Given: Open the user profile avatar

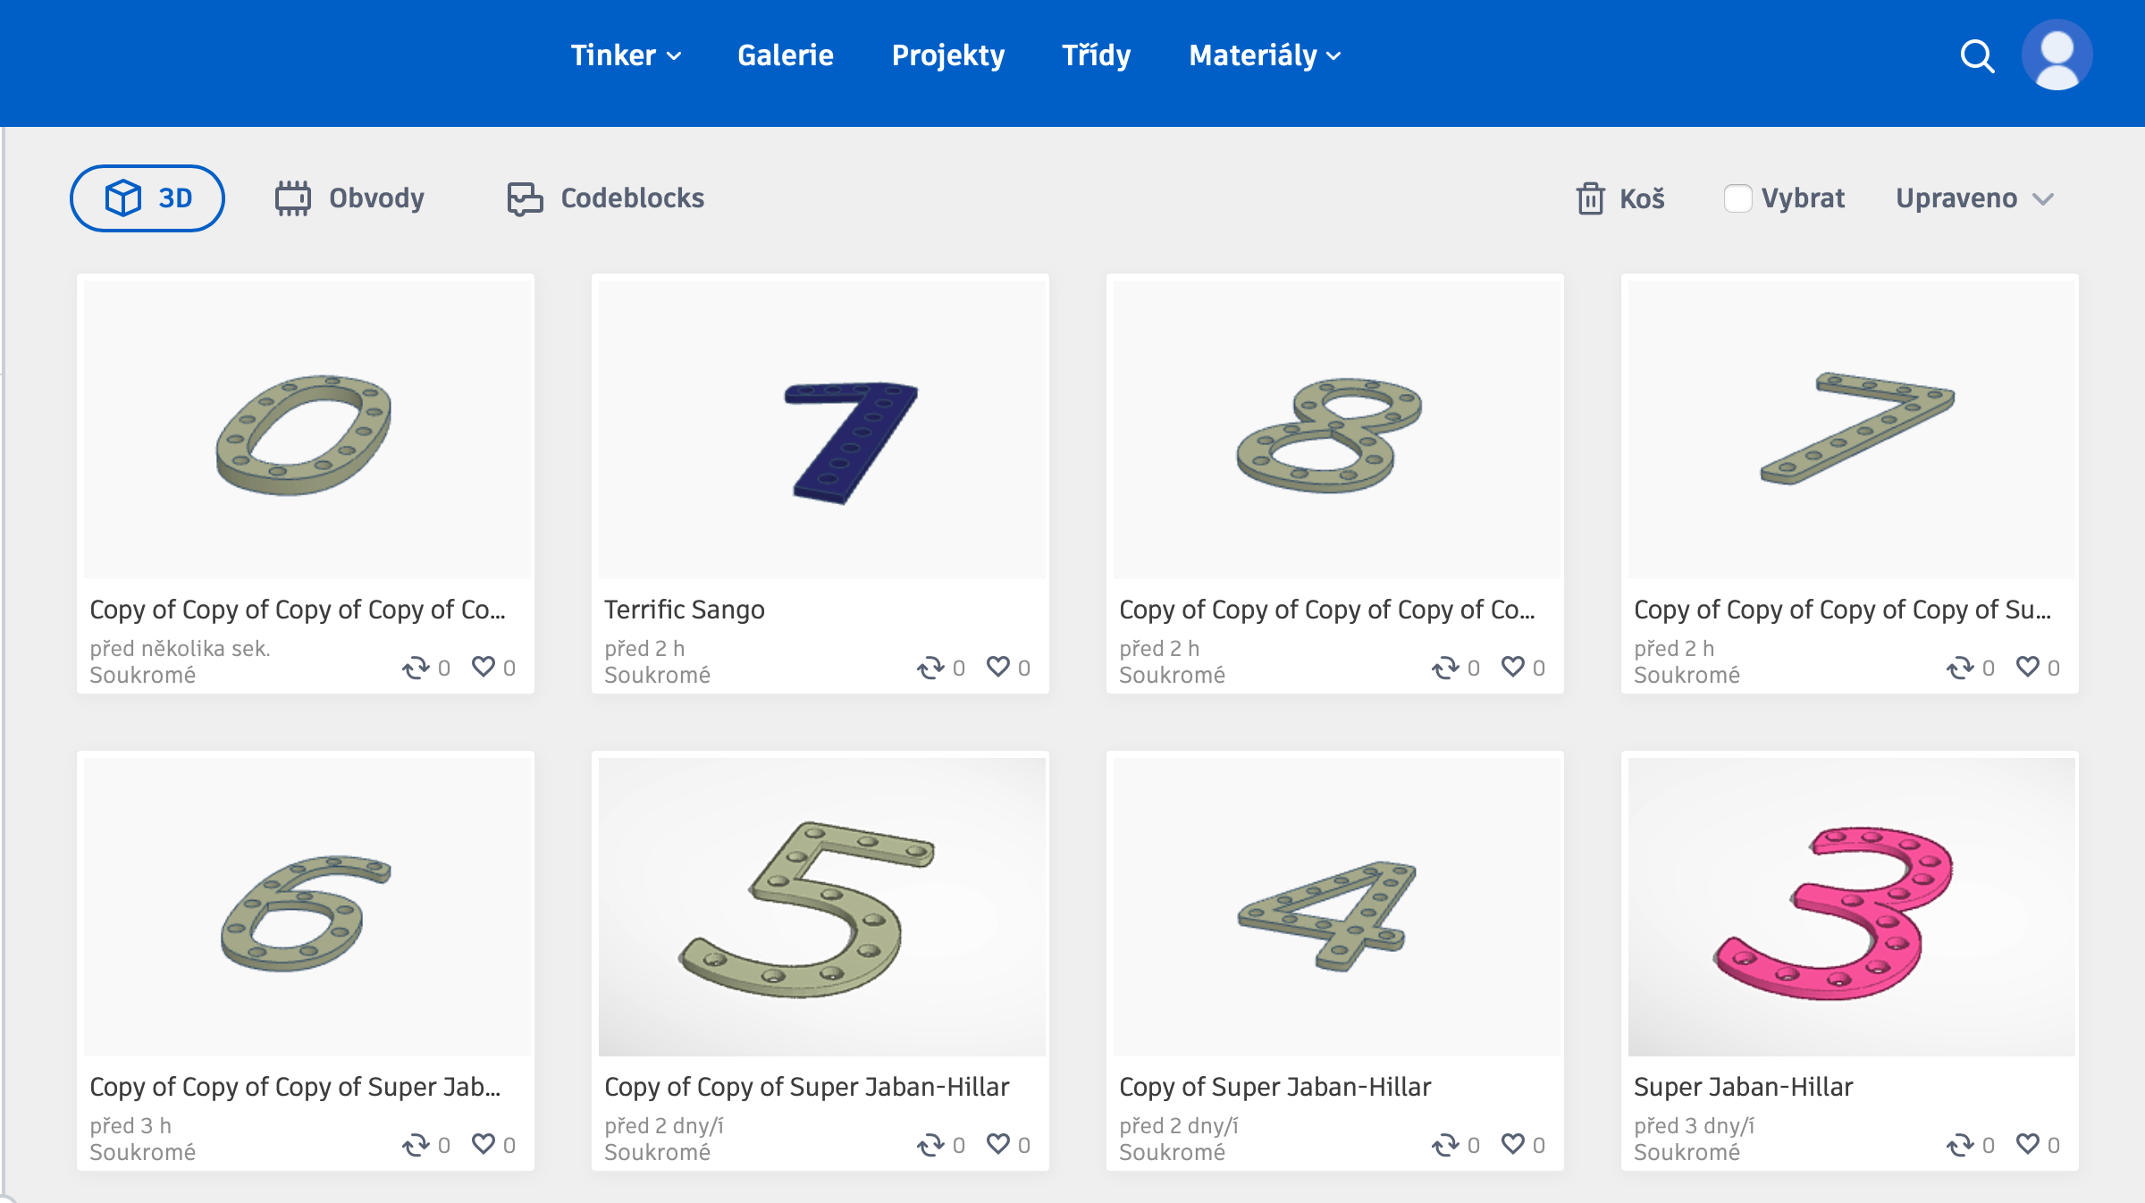Looking at the screenshot, I should coord(2057,55).
